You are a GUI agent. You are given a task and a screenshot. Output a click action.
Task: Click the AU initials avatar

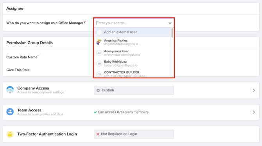point(99,53)
